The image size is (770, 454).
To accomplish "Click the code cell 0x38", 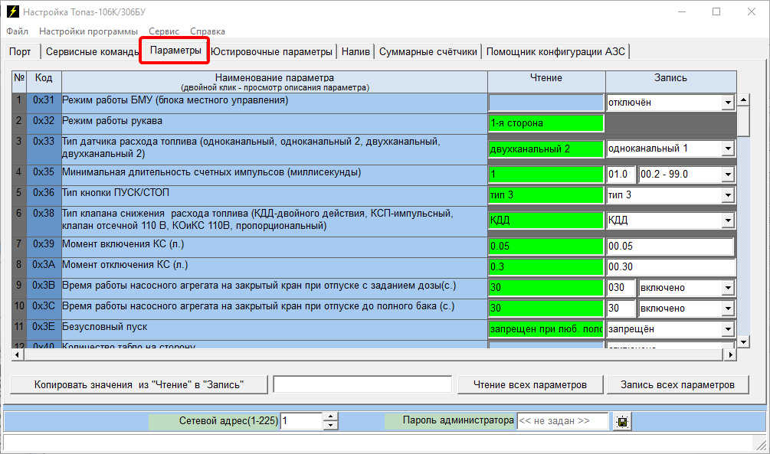I will (x=44, y=221).
